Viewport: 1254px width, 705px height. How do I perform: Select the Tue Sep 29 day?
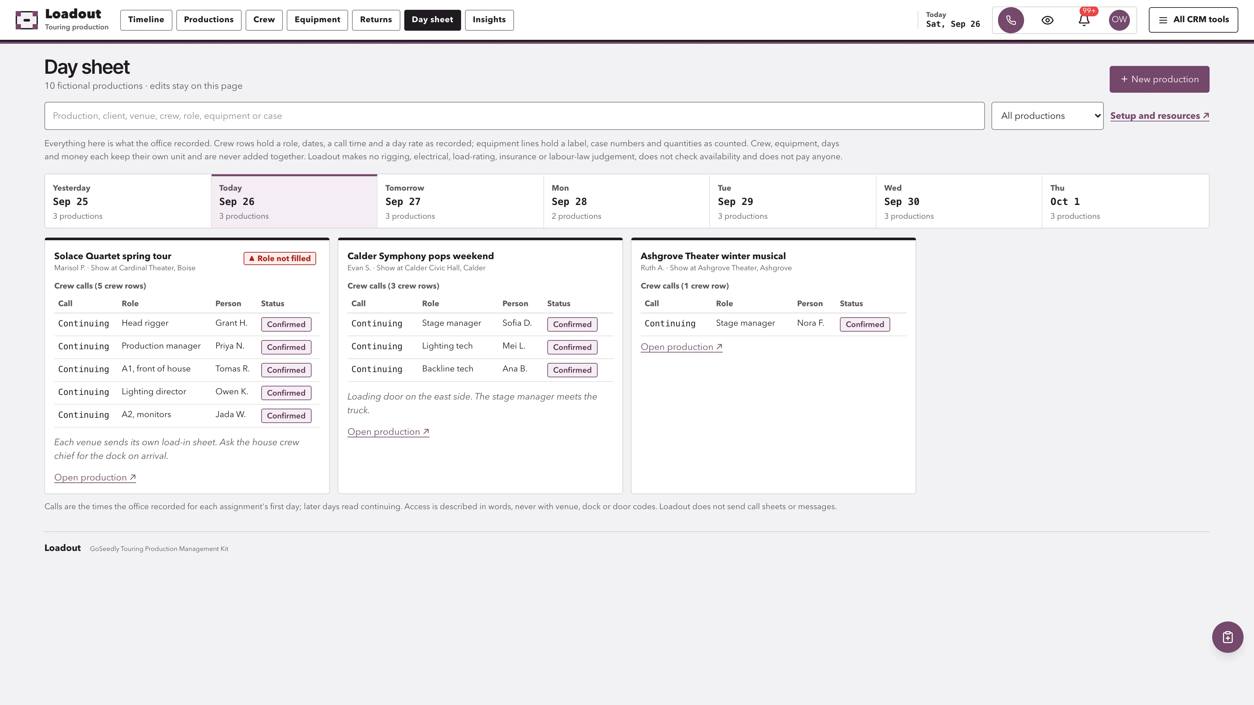pos(793,201)
